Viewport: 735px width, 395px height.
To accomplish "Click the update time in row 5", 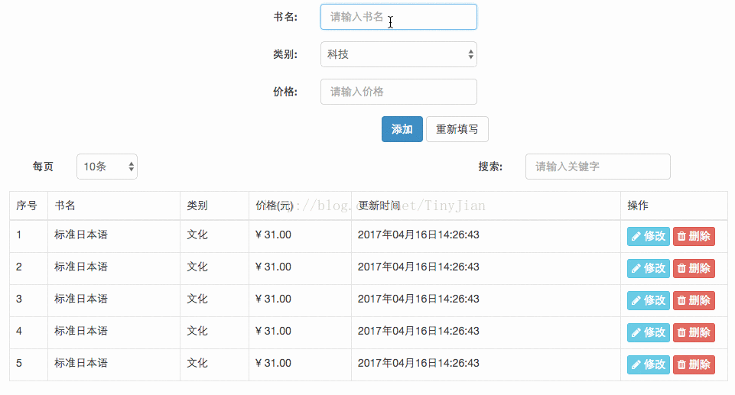I will 418,363.
